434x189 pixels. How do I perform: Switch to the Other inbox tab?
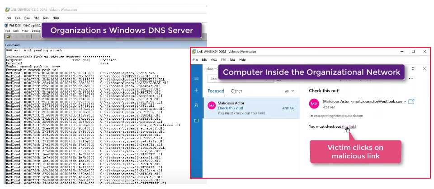tap(236, 91)
